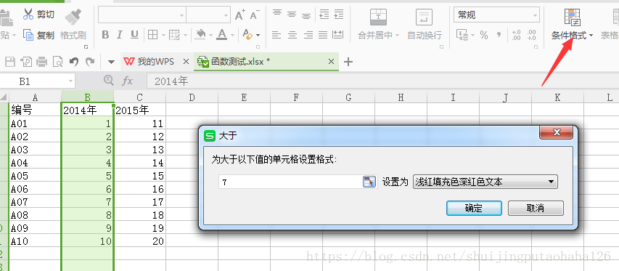Apply fill color with the paint bucket
Image resolution: width=619 pixels, height=271 pixels.
201,35
